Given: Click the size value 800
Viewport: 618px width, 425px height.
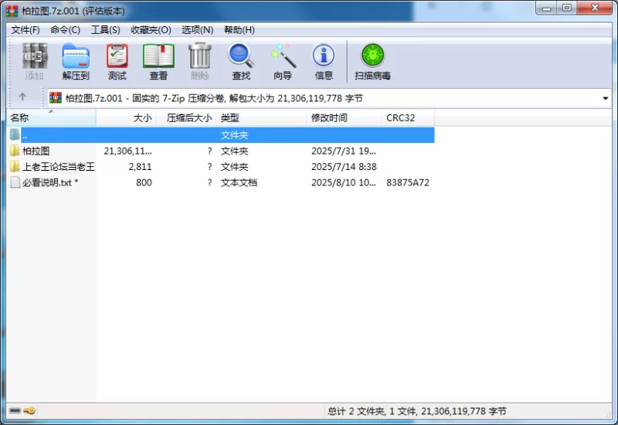Looking at the screenshot, I should click(x=144, y=182).
